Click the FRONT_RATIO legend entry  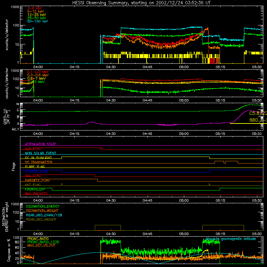(x=38, y=239)
